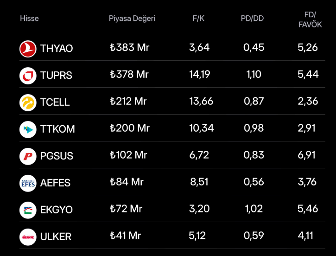Sort by the Hisse column header
Image resolution: width=336 pixels, height=256 pixels.
coord(29,19)
